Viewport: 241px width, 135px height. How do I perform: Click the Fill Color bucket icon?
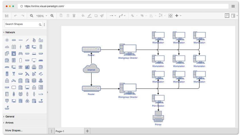[x=83, y=16]
